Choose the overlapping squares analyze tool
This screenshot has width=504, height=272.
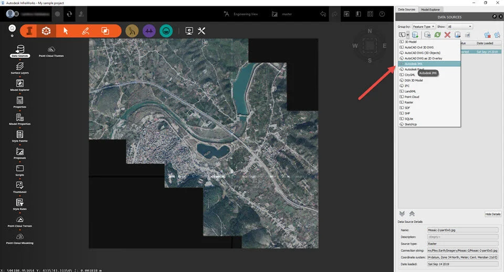105,31
